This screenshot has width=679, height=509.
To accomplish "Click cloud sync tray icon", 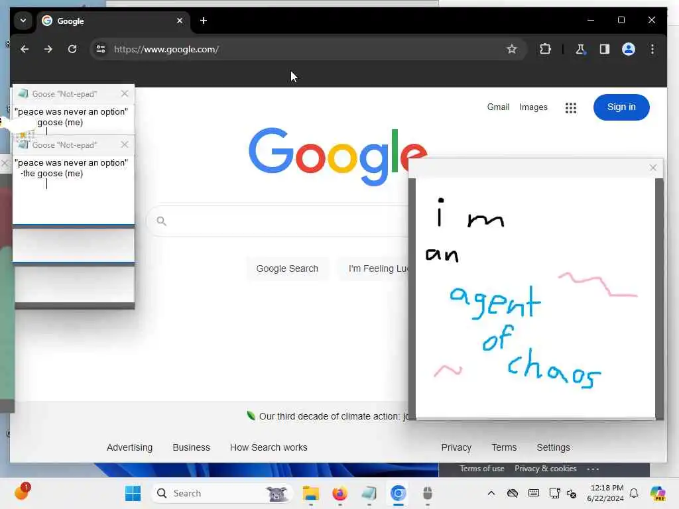I will click(x=513, y=493).
